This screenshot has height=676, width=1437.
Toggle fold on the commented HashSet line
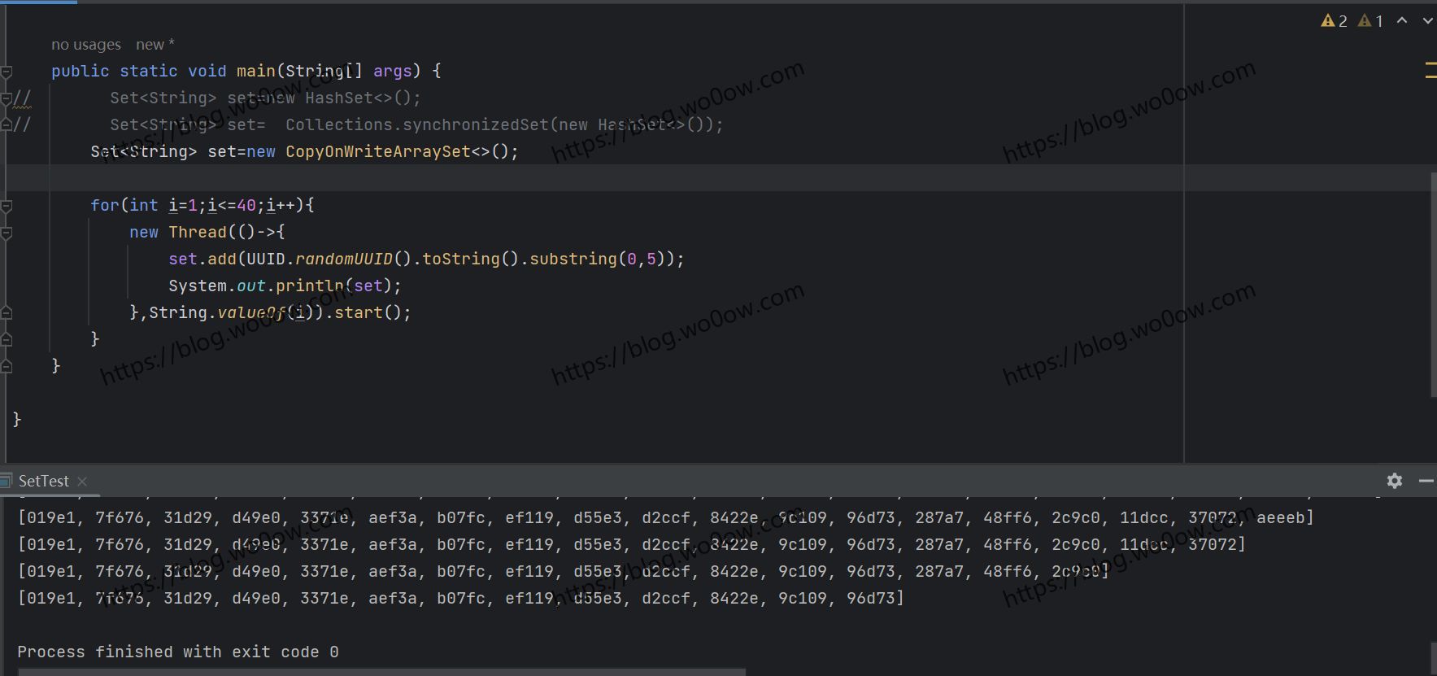(x=7, y=98)
